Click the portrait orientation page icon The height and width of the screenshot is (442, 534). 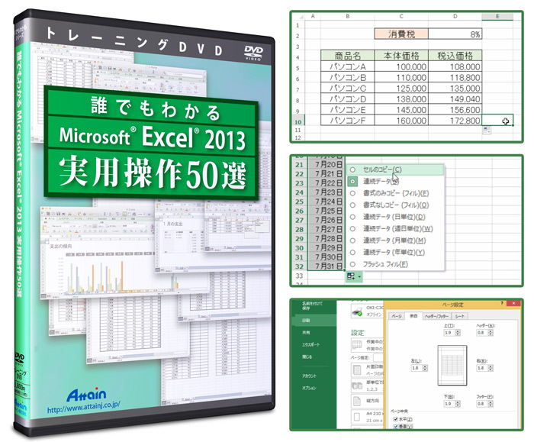point(356,401)
